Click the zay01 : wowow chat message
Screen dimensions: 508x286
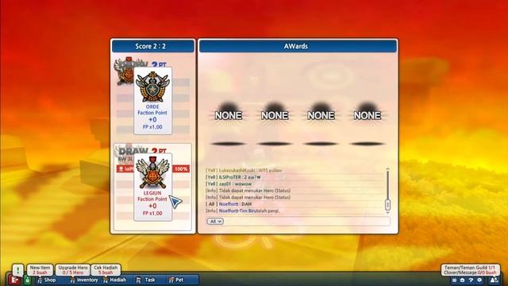click(229, 184)
